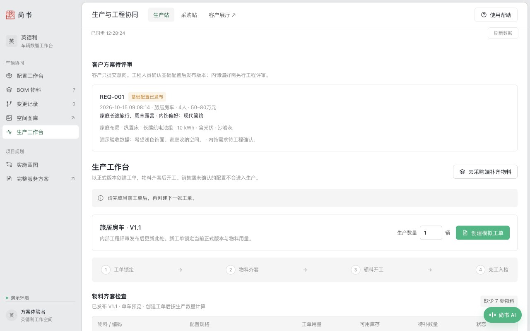Click the 基础配置已发布 status tag
530x331 pixels.
(147, 97)
